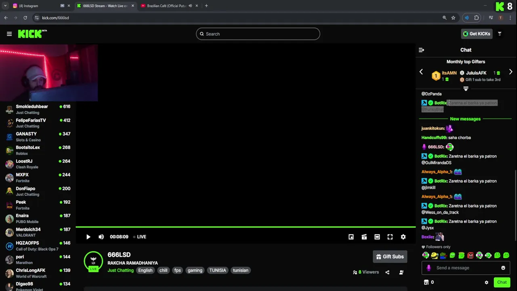Click the KICK logo
Viewport: 517px width, 291px height.
tap(32, 34)
